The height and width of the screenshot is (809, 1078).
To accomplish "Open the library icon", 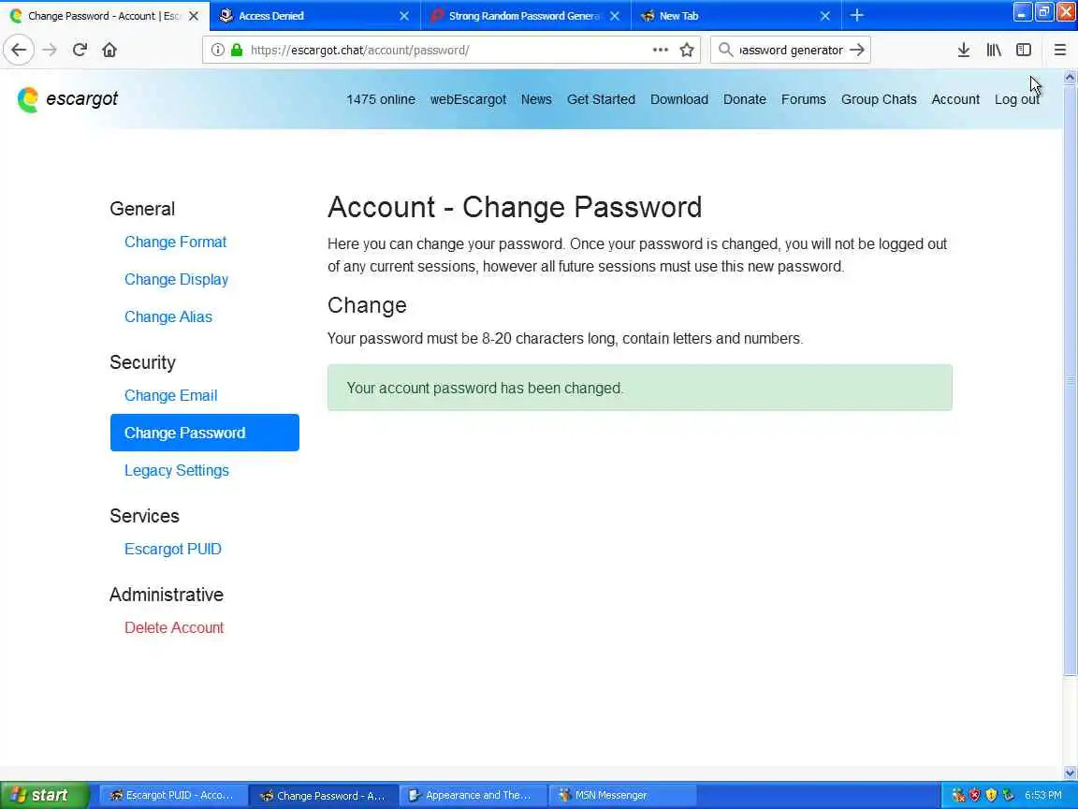I will (x=994, y=50).
